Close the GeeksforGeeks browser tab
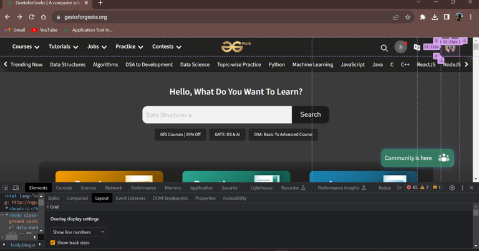This screenshot has width=479, height=251. coord(86,2)
